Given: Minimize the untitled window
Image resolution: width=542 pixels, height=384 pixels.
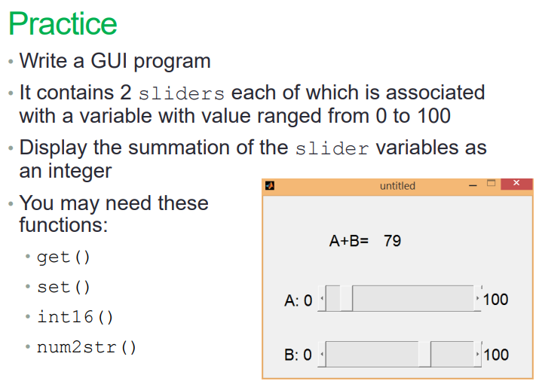Looking at the screenshot, I should 473,185.
